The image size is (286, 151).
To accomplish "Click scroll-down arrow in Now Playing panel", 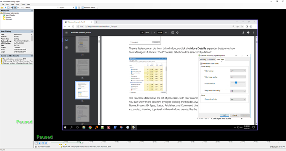I will pos(32,52).
